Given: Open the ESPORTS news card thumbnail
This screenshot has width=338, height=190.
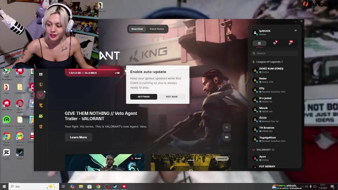Looking at the screenshot, I should (191, 163).
